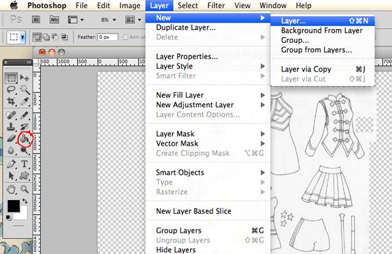Select the Clone Stamp tool

click(x=11, y=127)
